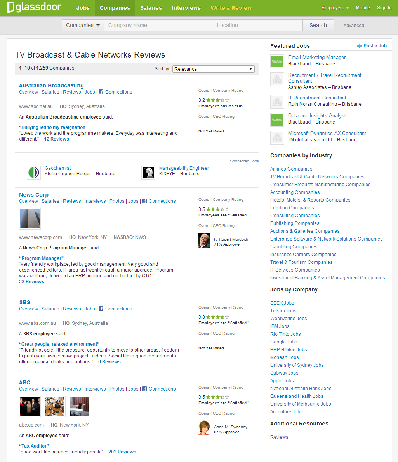The width and height of the screenshot is (398, 462).
Task: Click Facebook icon in SBS row
Action: [101, 309]
